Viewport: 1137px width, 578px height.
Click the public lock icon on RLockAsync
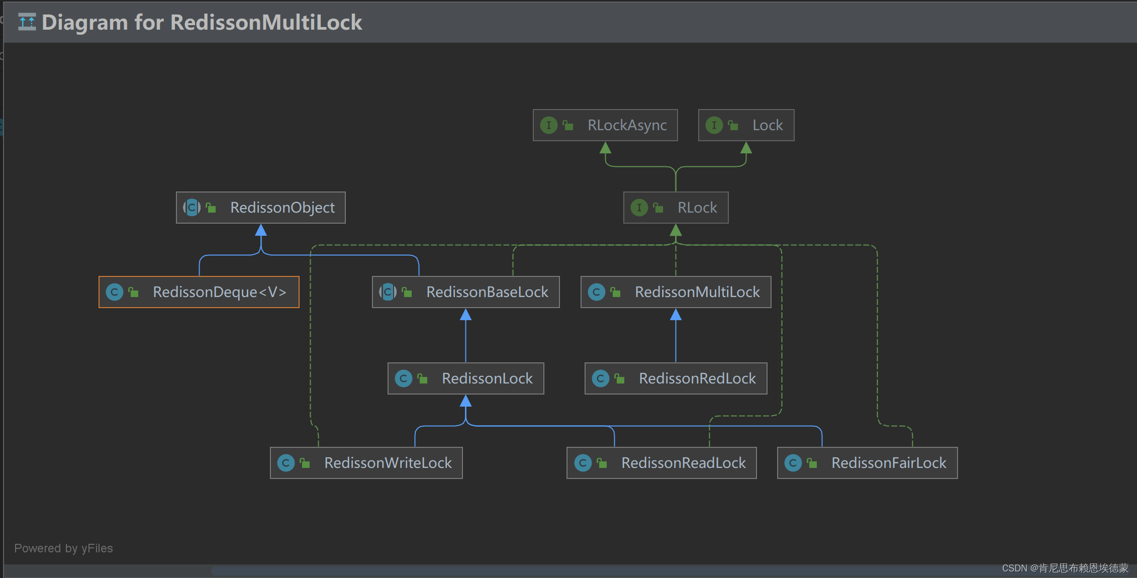click(x=568, y=126)
